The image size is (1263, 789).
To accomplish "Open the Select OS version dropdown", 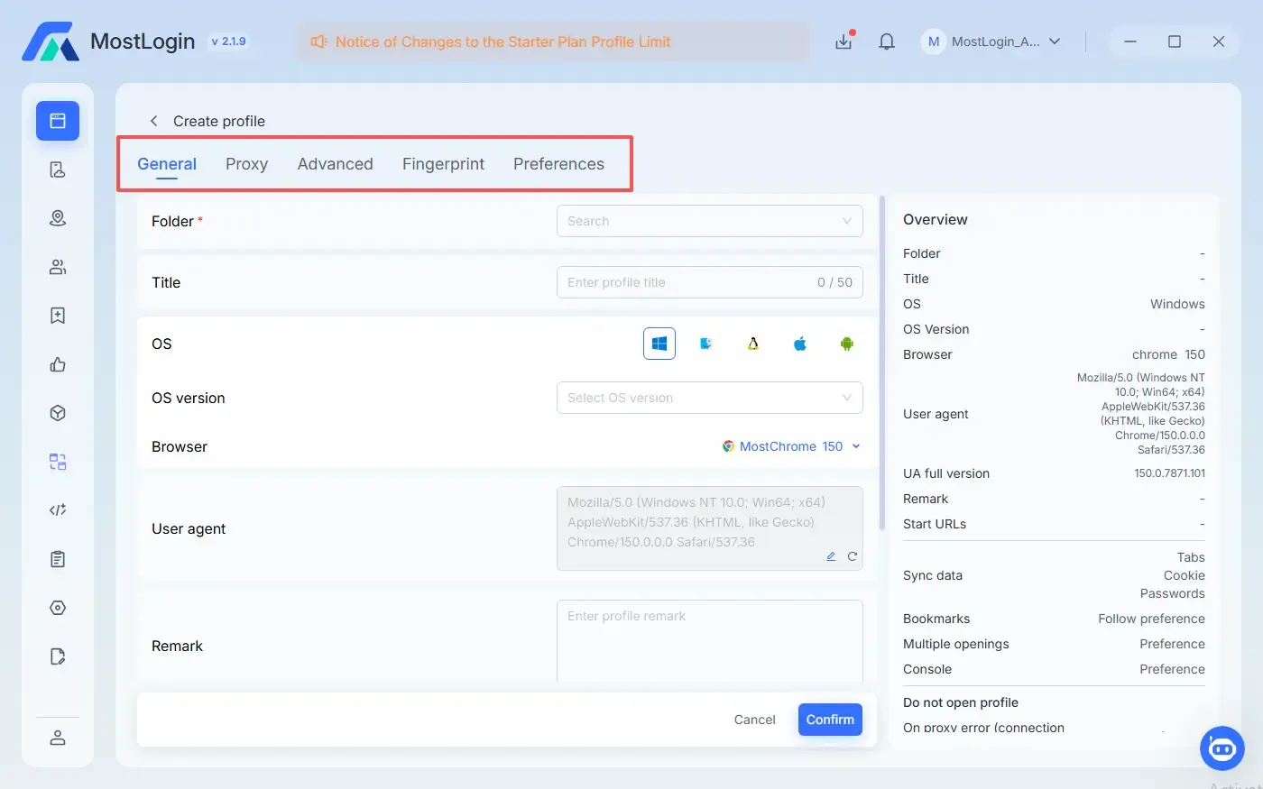I will pos(710,398).
